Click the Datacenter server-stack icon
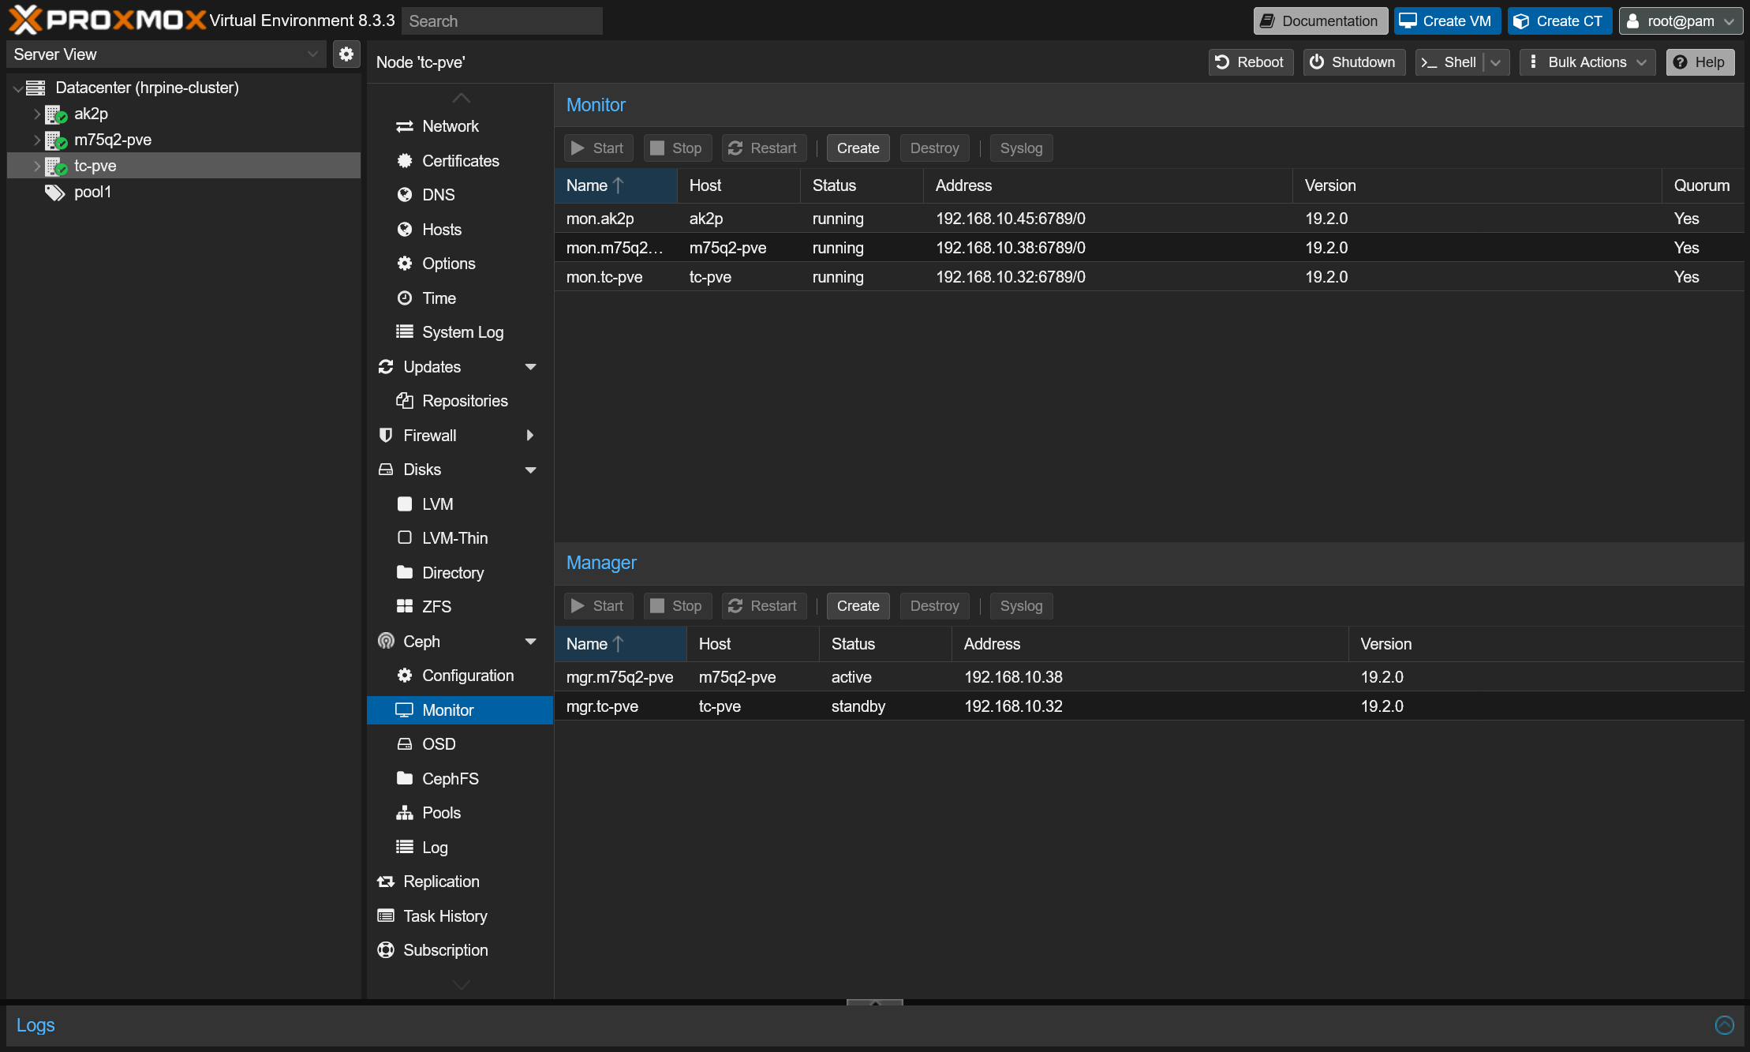 click(x=36, y=88)
